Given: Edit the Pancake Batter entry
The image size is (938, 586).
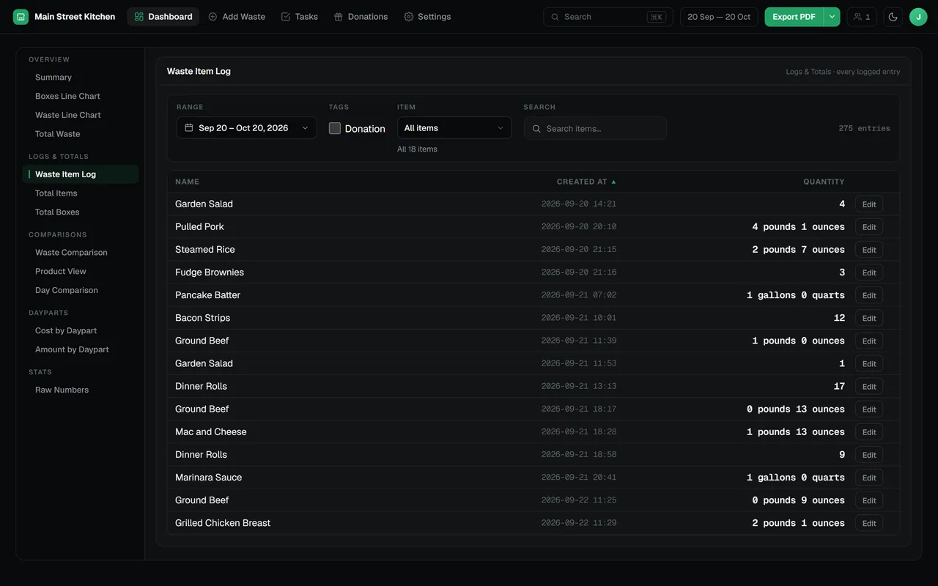Looking at the screenshot, I should (x=869, y=295).
